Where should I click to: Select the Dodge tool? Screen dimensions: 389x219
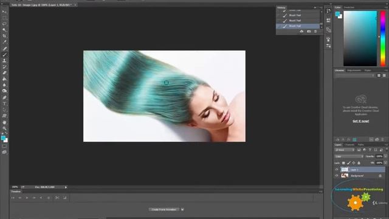coord(4,91)
